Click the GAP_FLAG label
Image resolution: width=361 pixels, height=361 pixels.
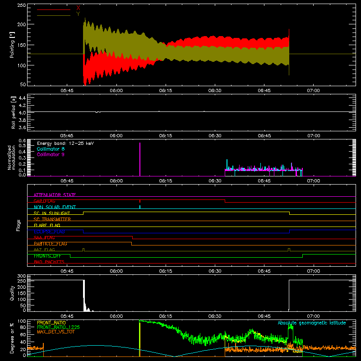[44, 201]
